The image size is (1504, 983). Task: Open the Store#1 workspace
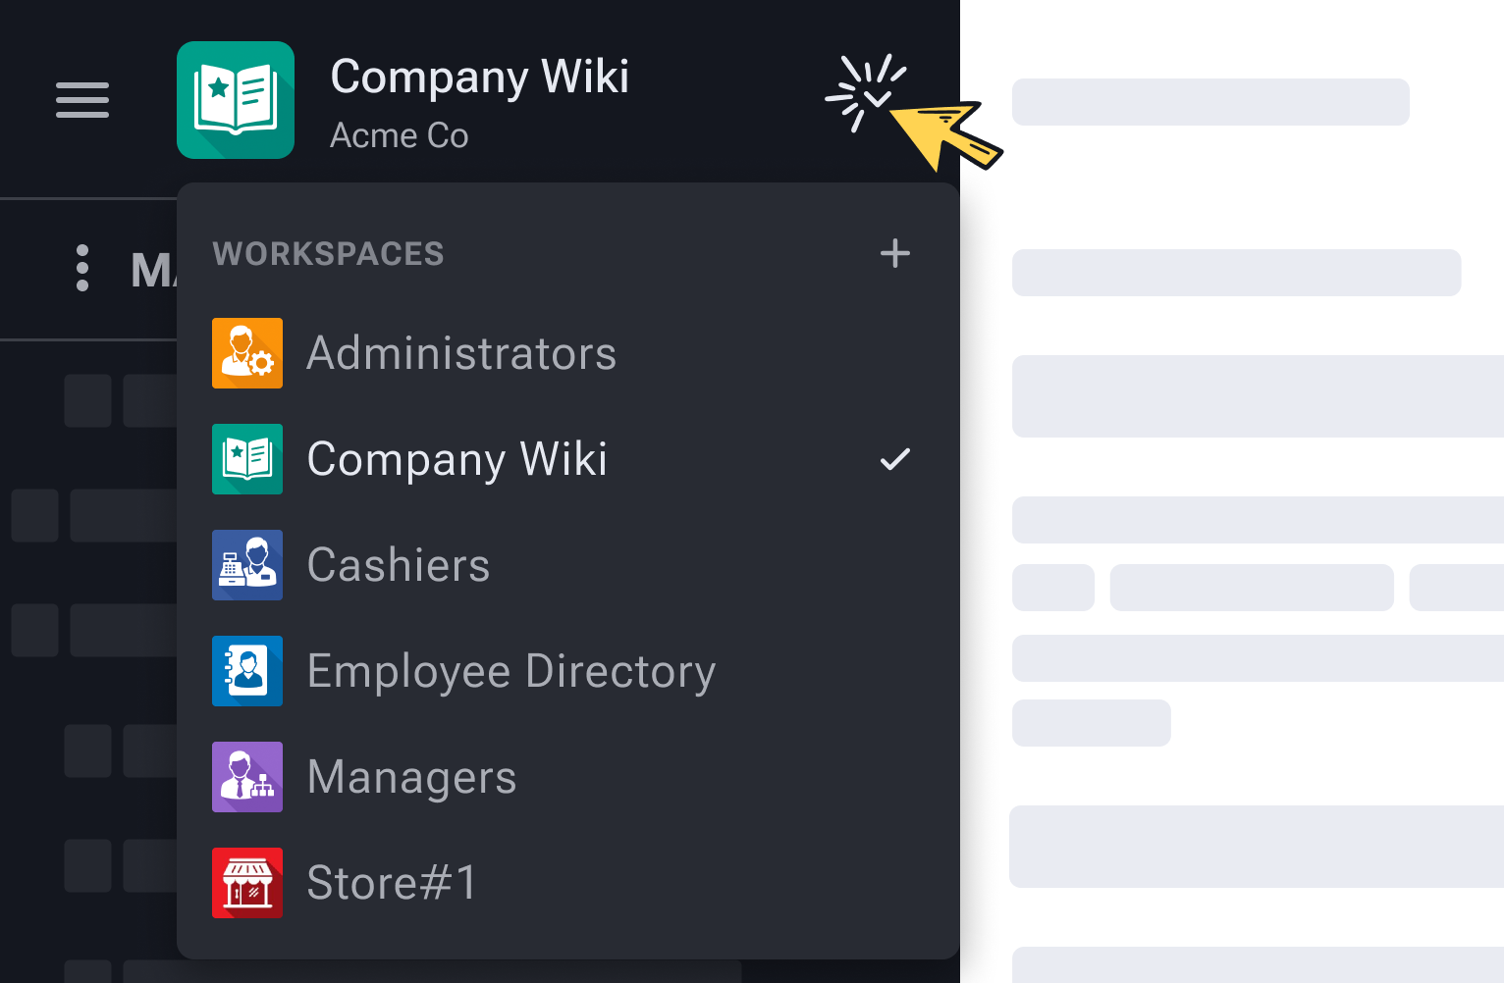tap(392, 883)
